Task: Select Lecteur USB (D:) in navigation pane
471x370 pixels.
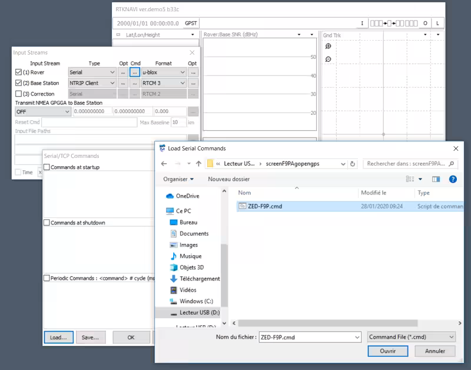Action: tap(198, 312)
